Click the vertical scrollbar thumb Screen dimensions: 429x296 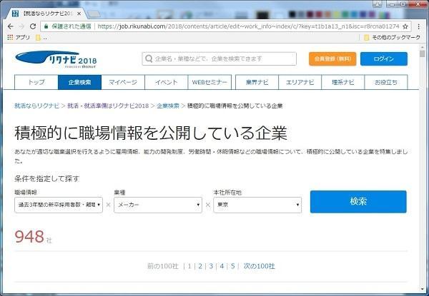coord(423,53)
